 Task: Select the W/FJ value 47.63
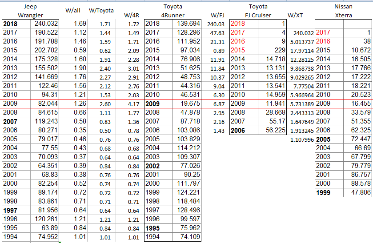(x=217, y=33)
